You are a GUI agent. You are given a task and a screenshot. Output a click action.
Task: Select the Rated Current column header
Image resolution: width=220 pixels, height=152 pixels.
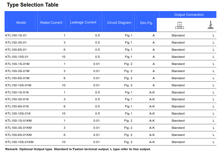click(x=51, y=23)
